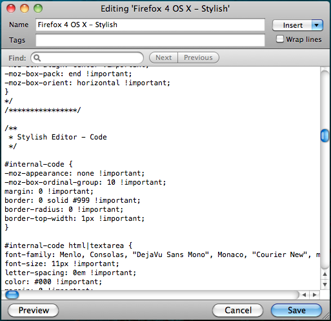Click the horizontal scrollbar thumb
This screenshot has width=331, height=321.
(x=12, y=295)
